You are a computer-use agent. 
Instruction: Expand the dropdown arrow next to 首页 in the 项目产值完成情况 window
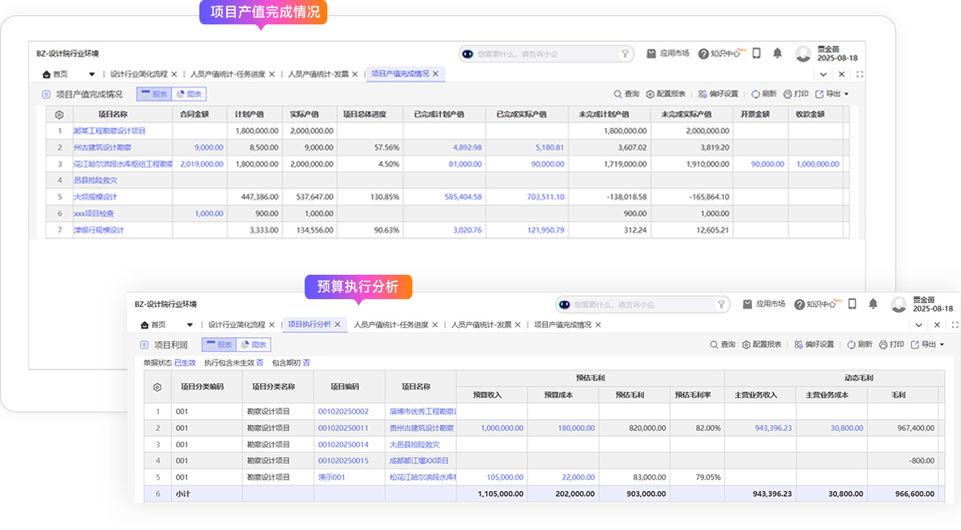coord(92,74)
